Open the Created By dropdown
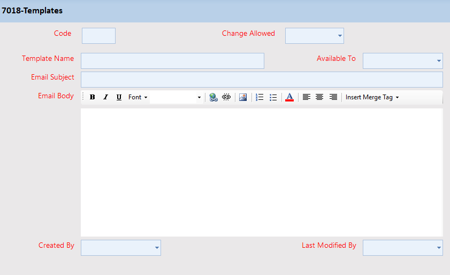Viewport: 450px width, 275px height. pos(120,248)
